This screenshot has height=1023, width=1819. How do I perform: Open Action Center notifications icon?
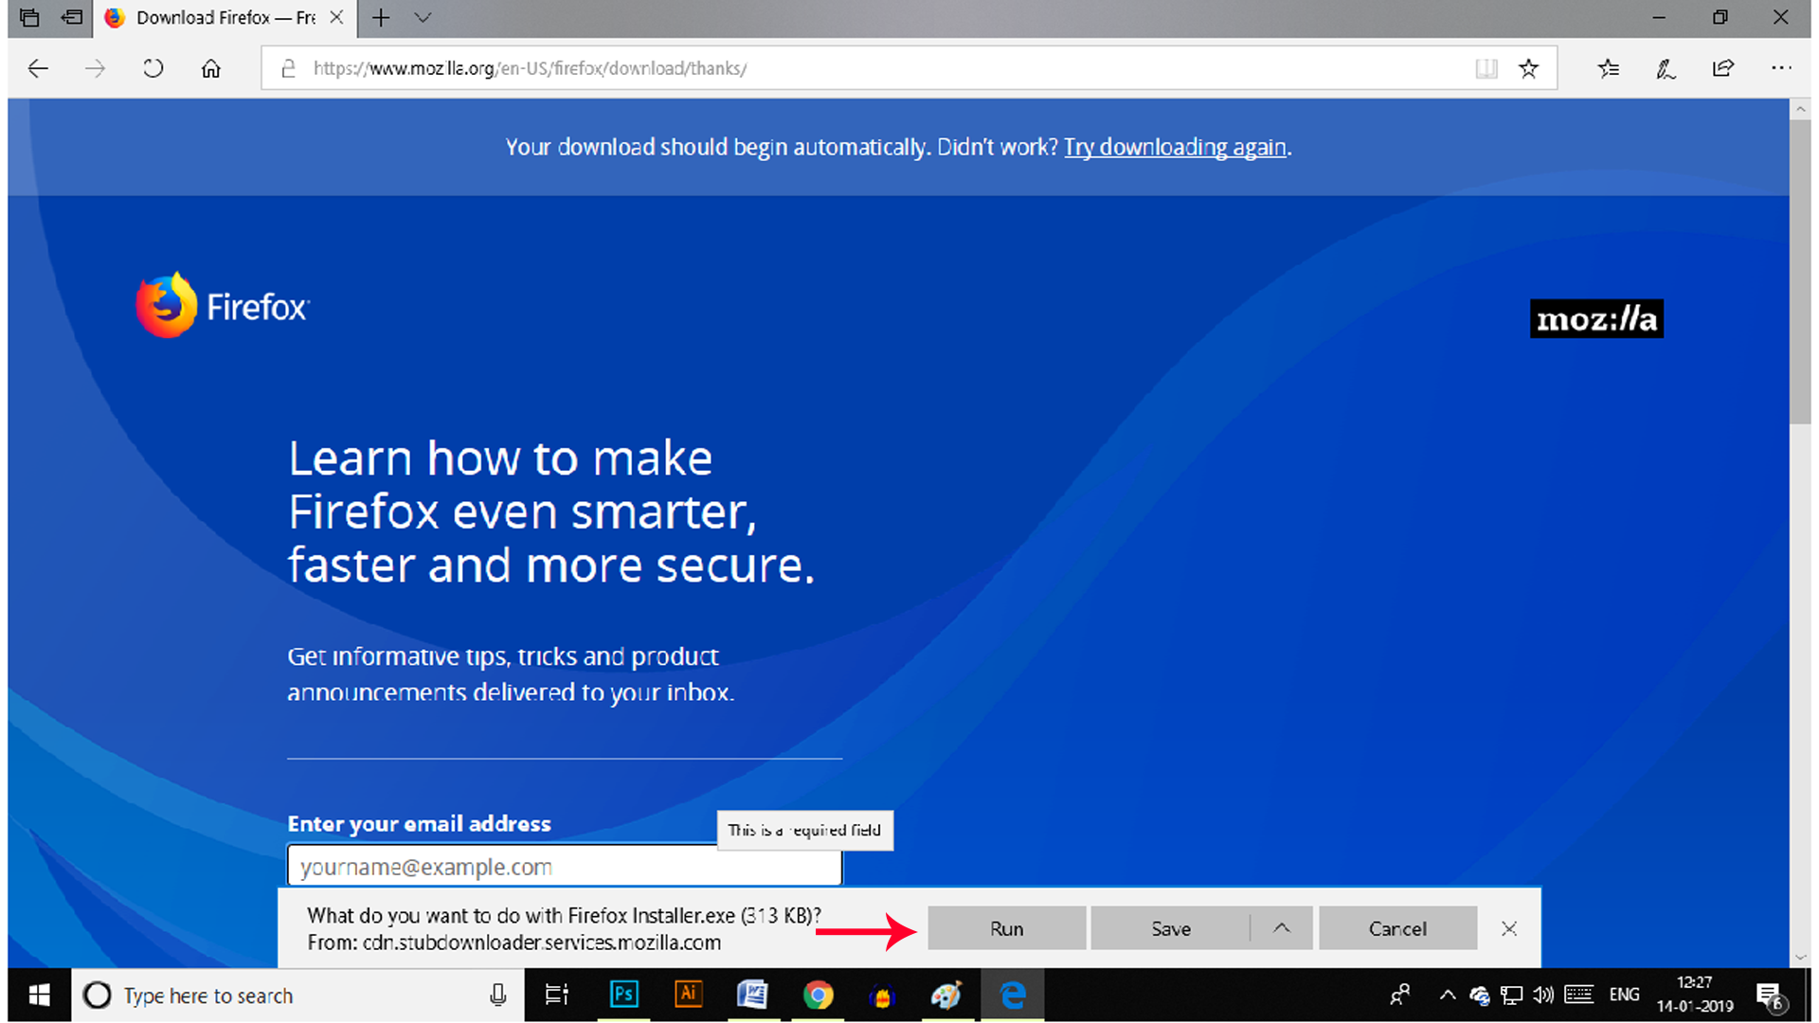[x=1771, y=996]
